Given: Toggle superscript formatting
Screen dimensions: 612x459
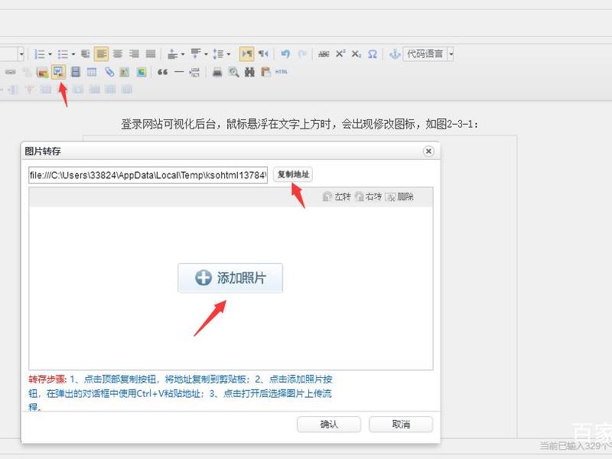Looking at the screenshot, I should click(x=340, y=54).
